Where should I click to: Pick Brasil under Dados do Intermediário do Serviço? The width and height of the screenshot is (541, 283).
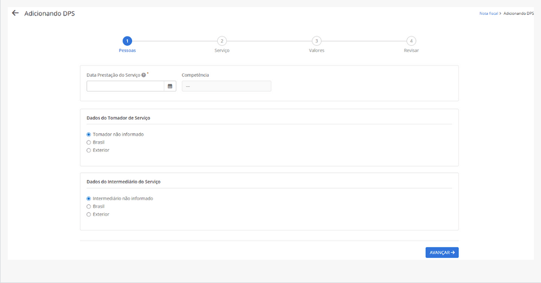(89, 206)
